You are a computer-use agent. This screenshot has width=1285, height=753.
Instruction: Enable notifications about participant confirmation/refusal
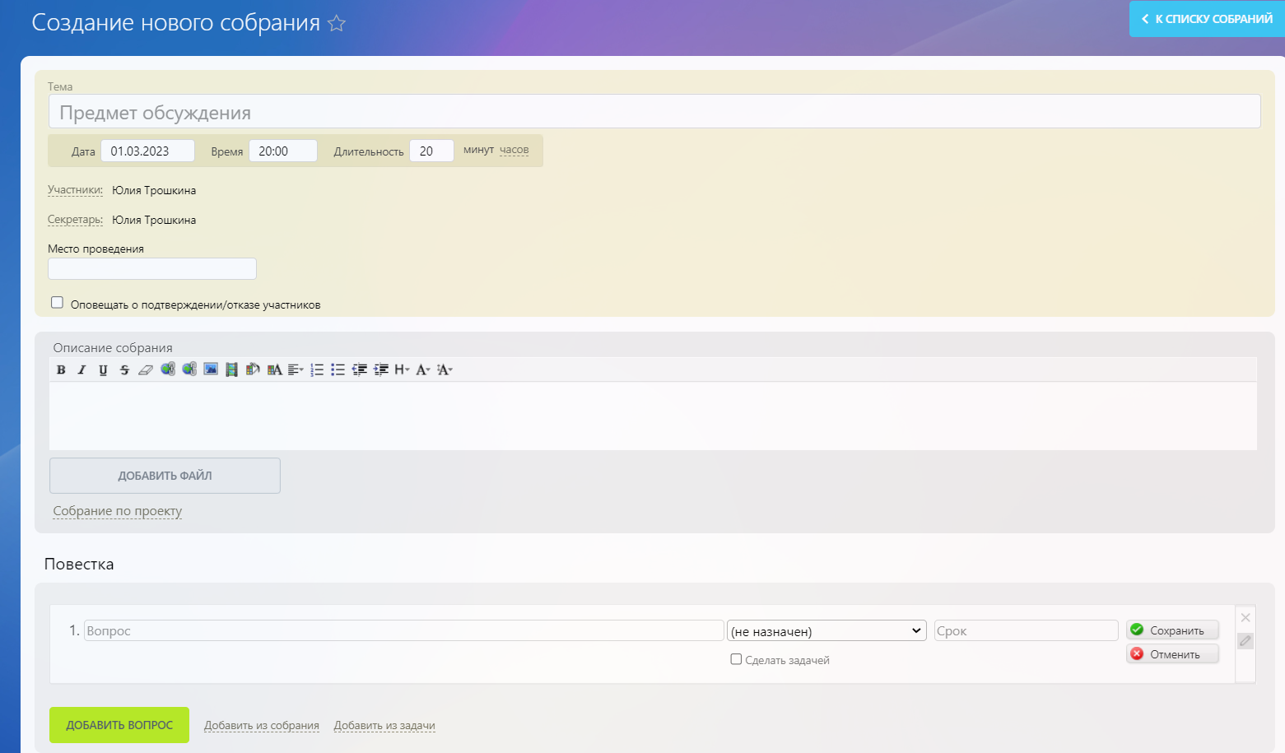point(57,303)
